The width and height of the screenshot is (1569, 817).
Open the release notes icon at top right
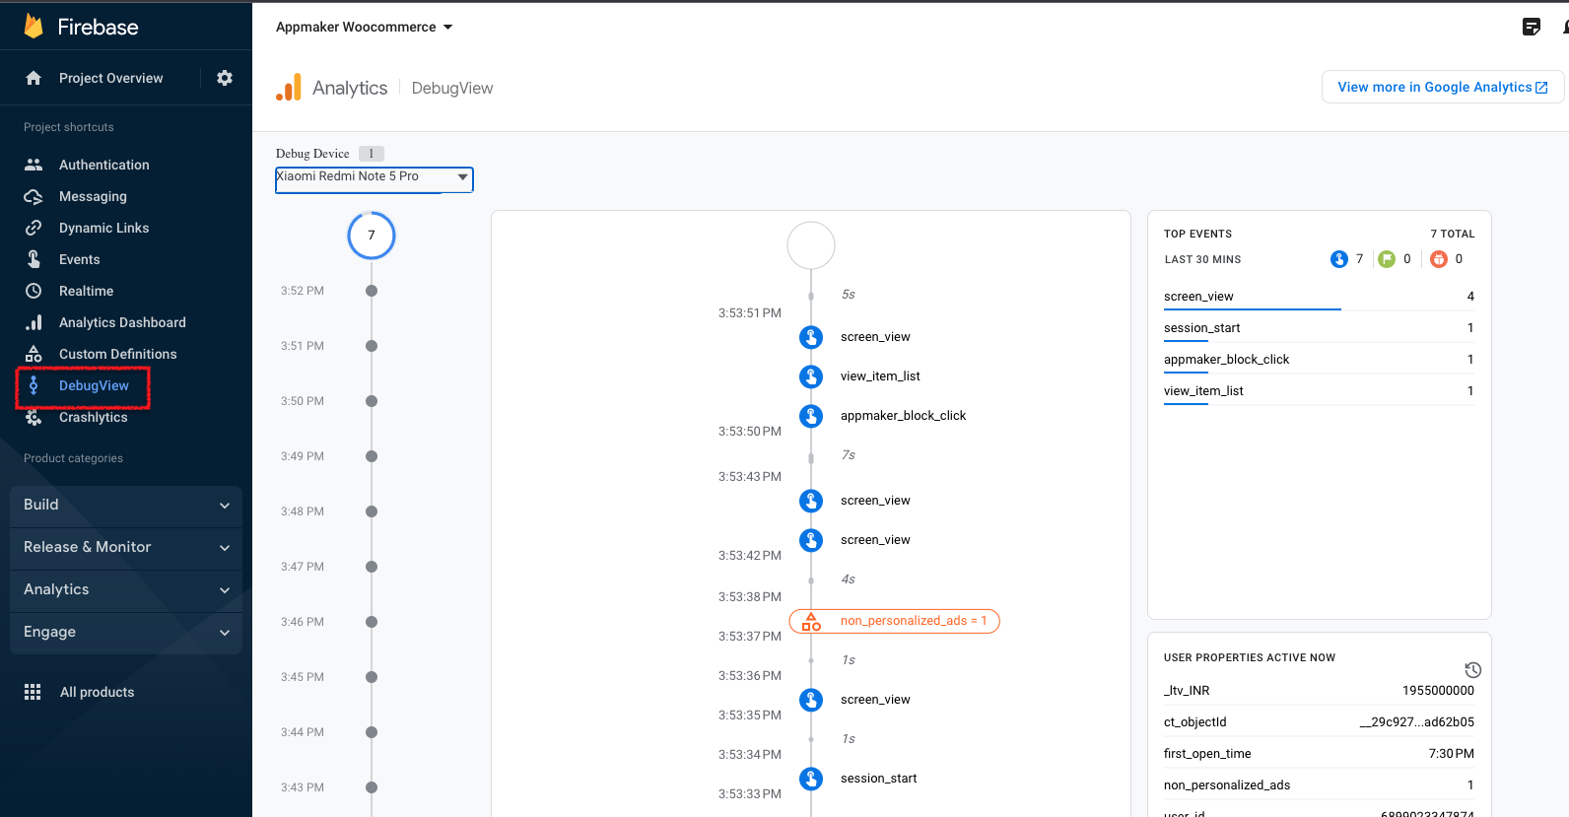coord(1531,27)
